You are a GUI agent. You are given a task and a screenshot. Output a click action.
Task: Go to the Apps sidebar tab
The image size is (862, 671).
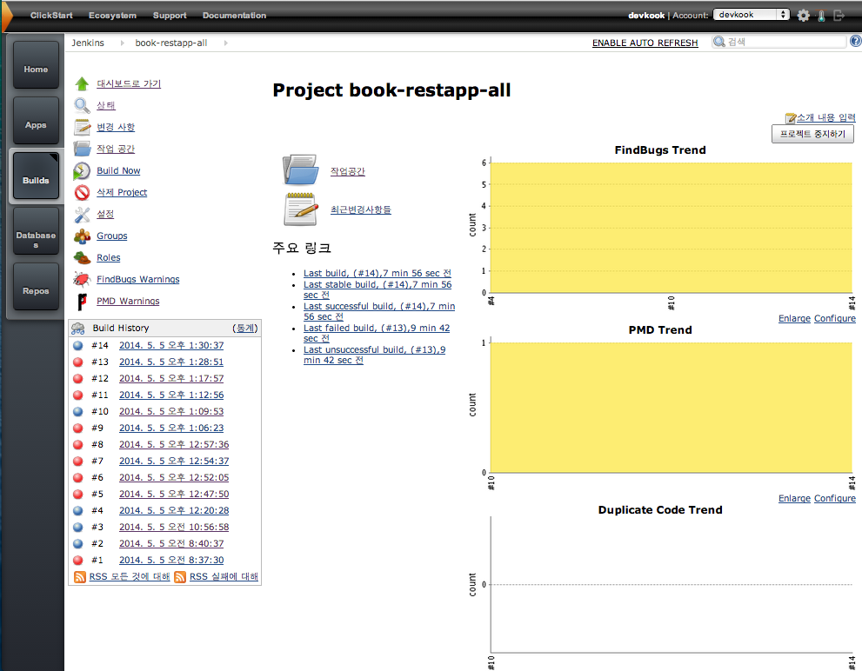pos(36,120)
